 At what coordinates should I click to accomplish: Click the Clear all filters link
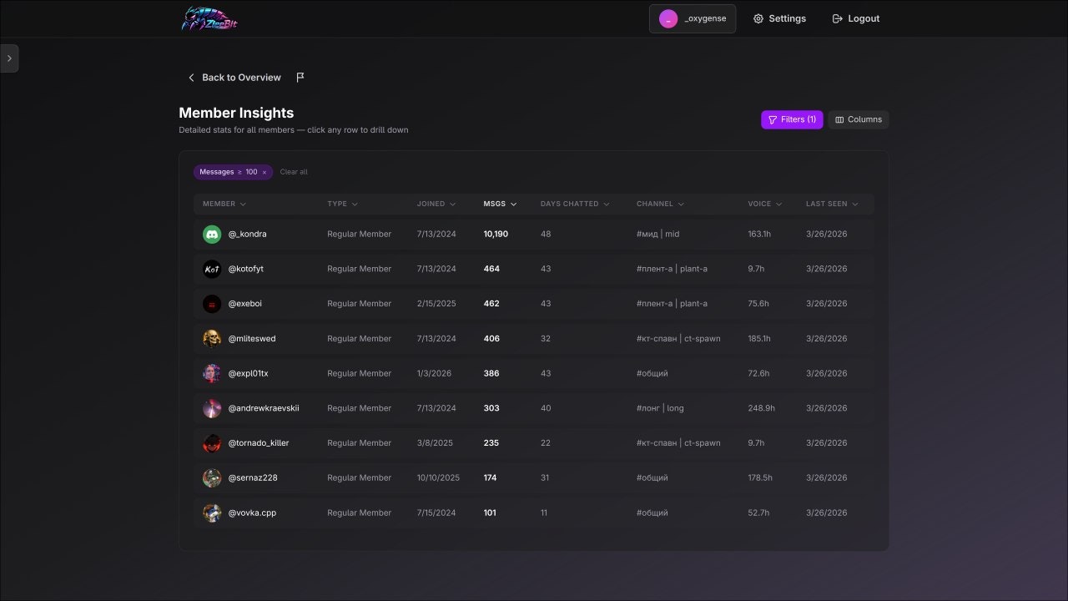click(294, 172)
